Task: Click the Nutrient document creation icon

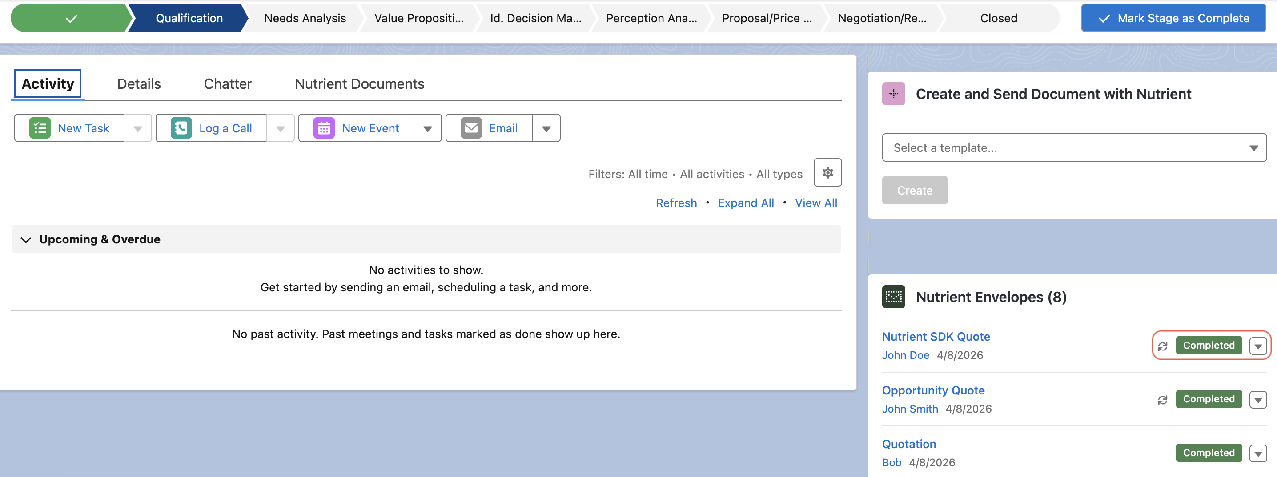Action: pyautogui.click(x=893, y=94)
